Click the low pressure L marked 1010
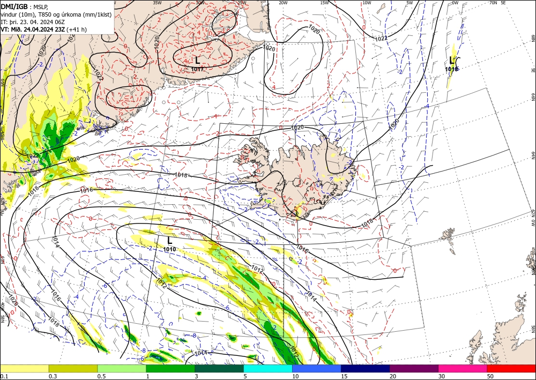536x380 pixels. [169, 241]
